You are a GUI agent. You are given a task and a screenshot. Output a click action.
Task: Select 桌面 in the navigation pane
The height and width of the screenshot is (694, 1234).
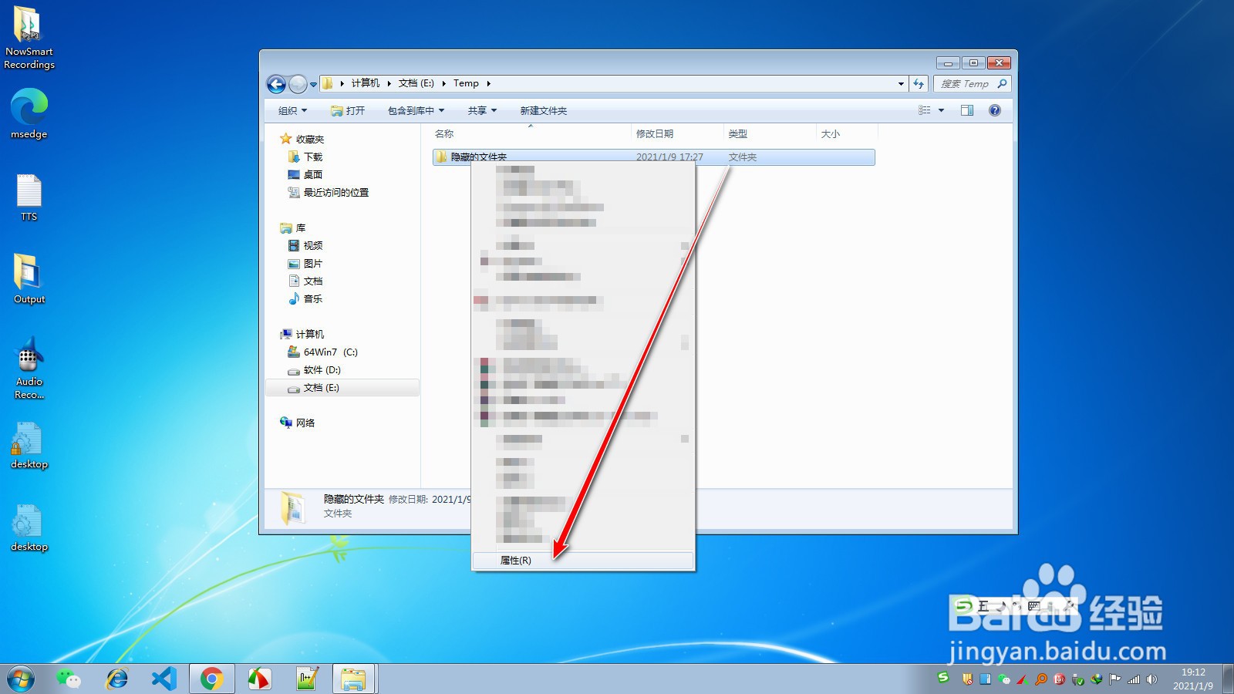pyautogui.click(x=305, y=174)
